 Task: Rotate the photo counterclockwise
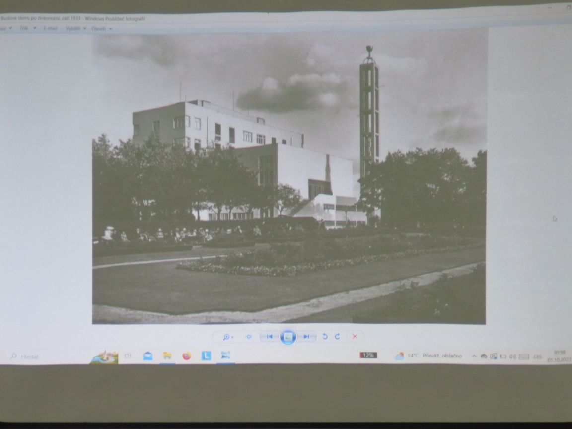coord(325,337)
